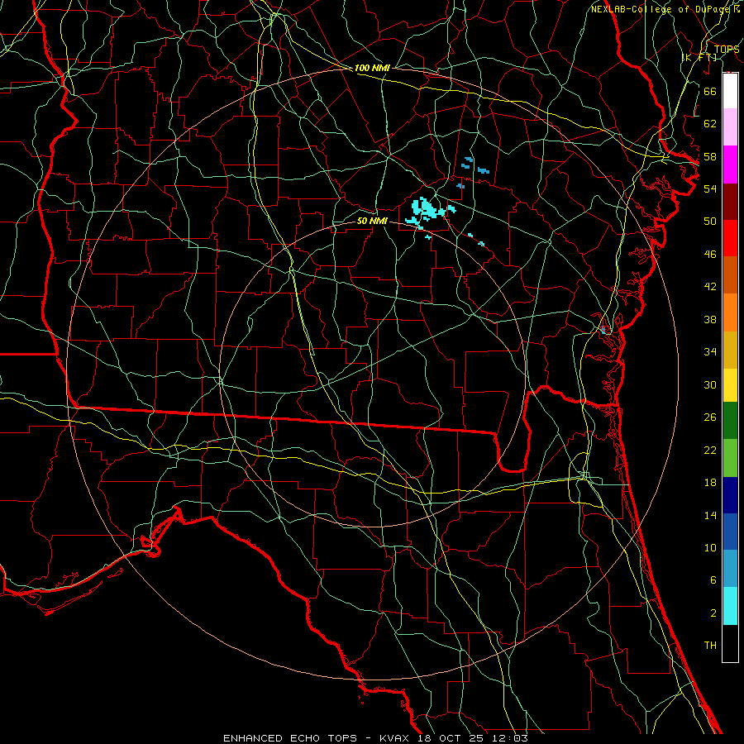Click the light pink legend swatch
Screen dimensions: 744x744
click(730, 127)
